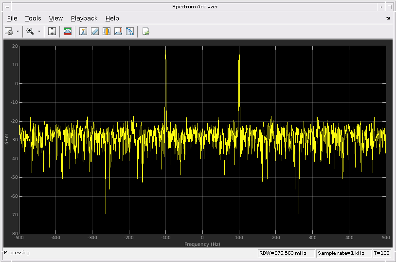Toggle Channel Measurements orange band button
This screenshot has width=396, height=262.
click(x=107, y=31)
